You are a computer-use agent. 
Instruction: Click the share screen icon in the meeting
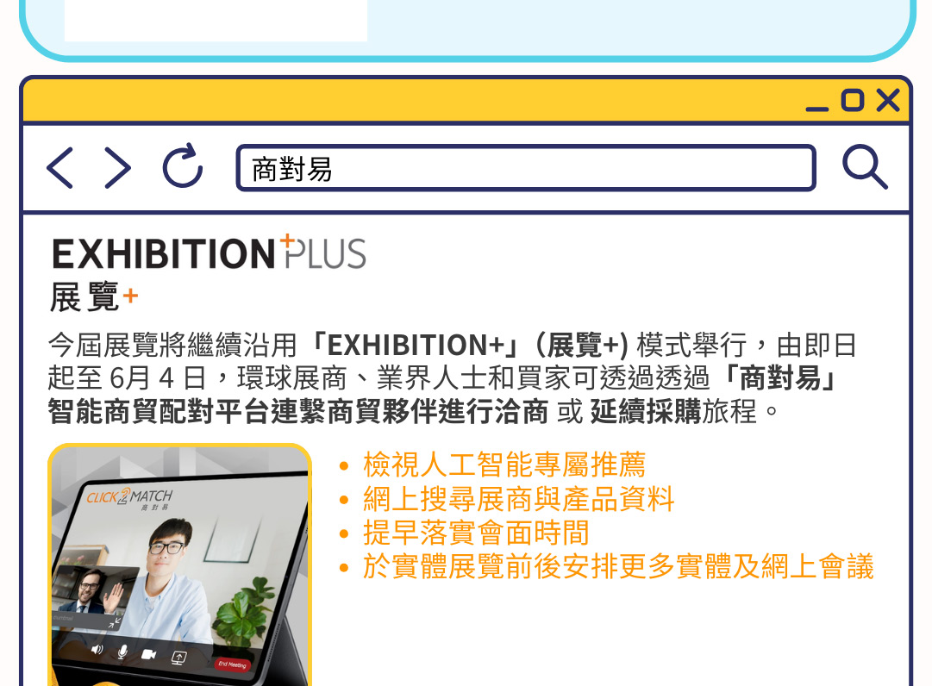pyautogui.click(x=179, y=658)
